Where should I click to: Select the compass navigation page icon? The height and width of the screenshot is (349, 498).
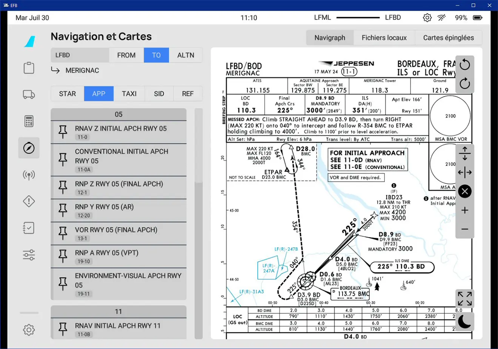pyautogui.click(x=29, y=148)
